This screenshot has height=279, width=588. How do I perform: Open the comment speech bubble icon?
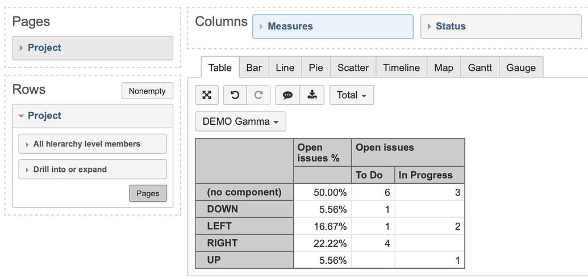click(287, 95)
